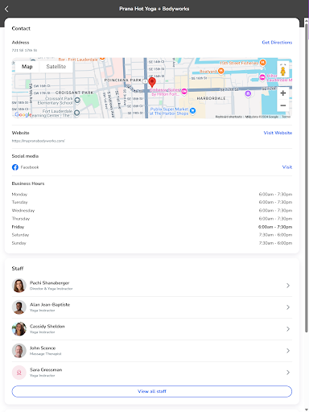Visit the Facebook page link
The image size is (309, 412).
287,167
